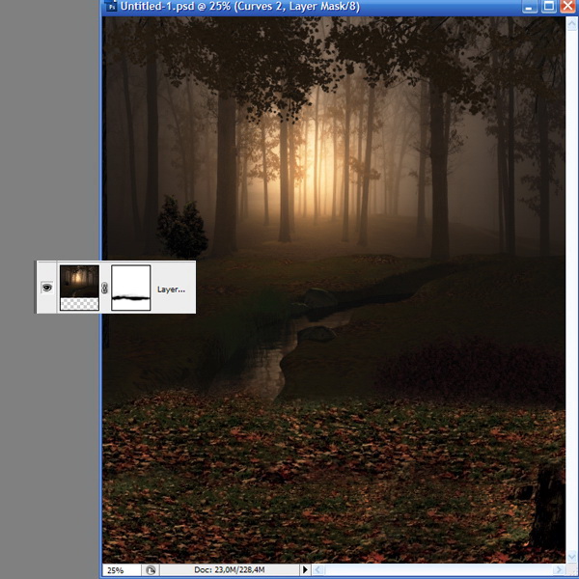Click the 25% zoom field in status bar
579x579 pixels.
[122, 570]
